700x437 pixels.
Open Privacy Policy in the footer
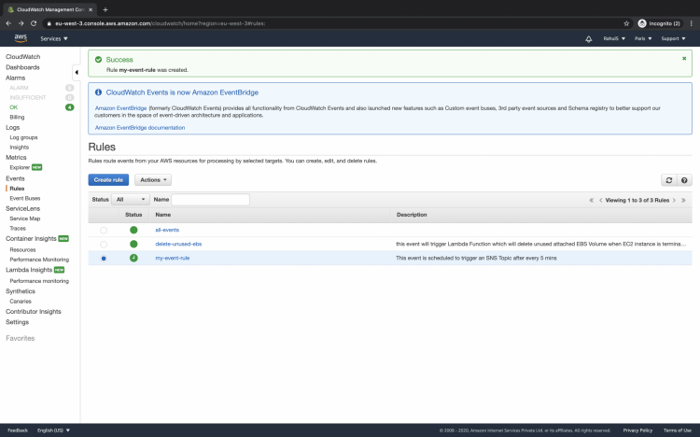click(637, 430)
